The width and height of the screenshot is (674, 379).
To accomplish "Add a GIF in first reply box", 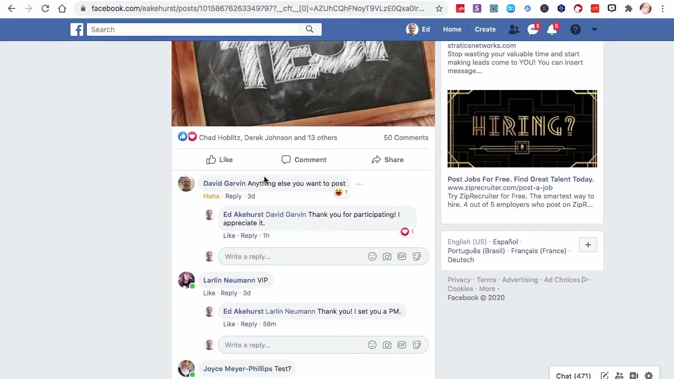I will pos(401,256).
